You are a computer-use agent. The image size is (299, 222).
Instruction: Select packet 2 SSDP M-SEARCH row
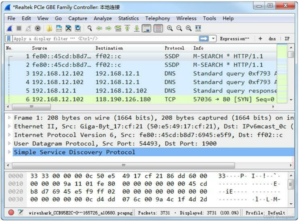pos(141,65)
